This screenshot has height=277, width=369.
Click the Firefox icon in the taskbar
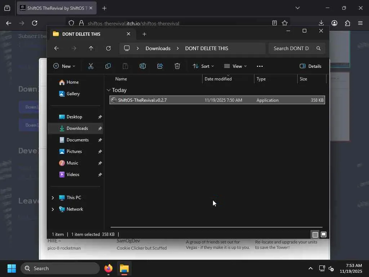point(108,268)
